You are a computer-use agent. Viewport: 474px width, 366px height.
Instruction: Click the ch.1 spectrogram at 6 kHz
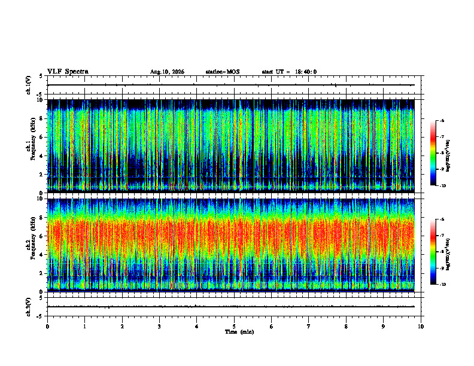click(231, 137)
